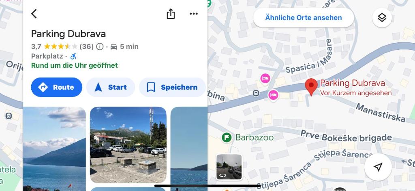Open the three-dot more options menu

click(x=194, y=14)
